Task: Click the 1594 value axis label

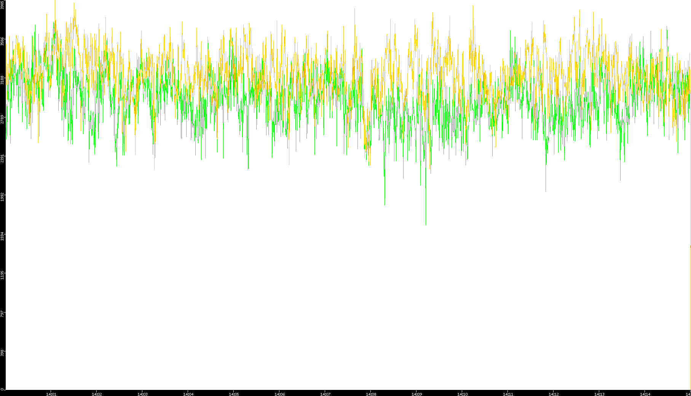Action: point(3,236)
